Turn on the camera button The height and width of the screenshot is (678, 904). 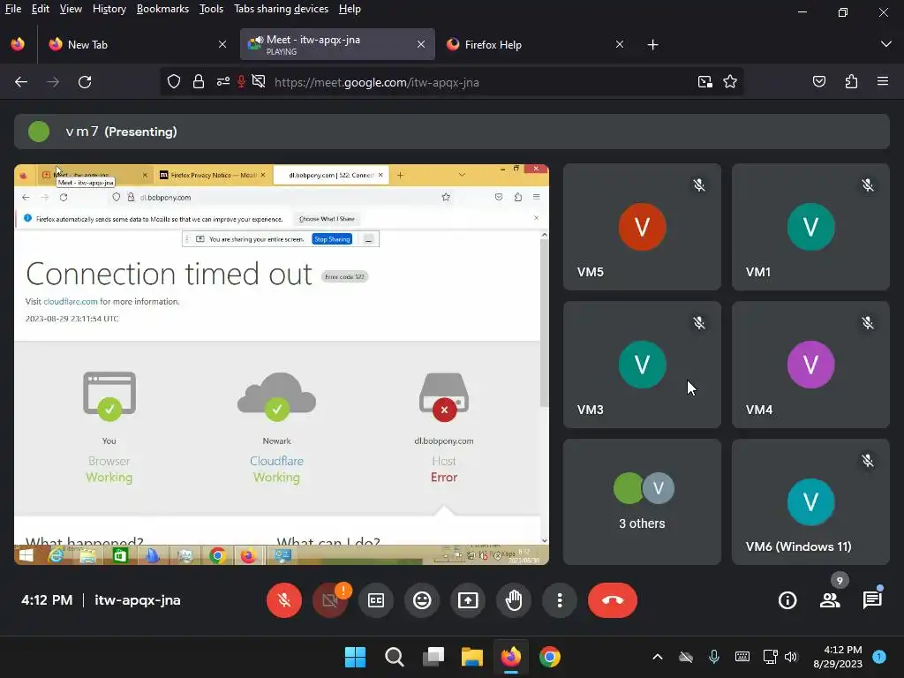tap(330, 600)
